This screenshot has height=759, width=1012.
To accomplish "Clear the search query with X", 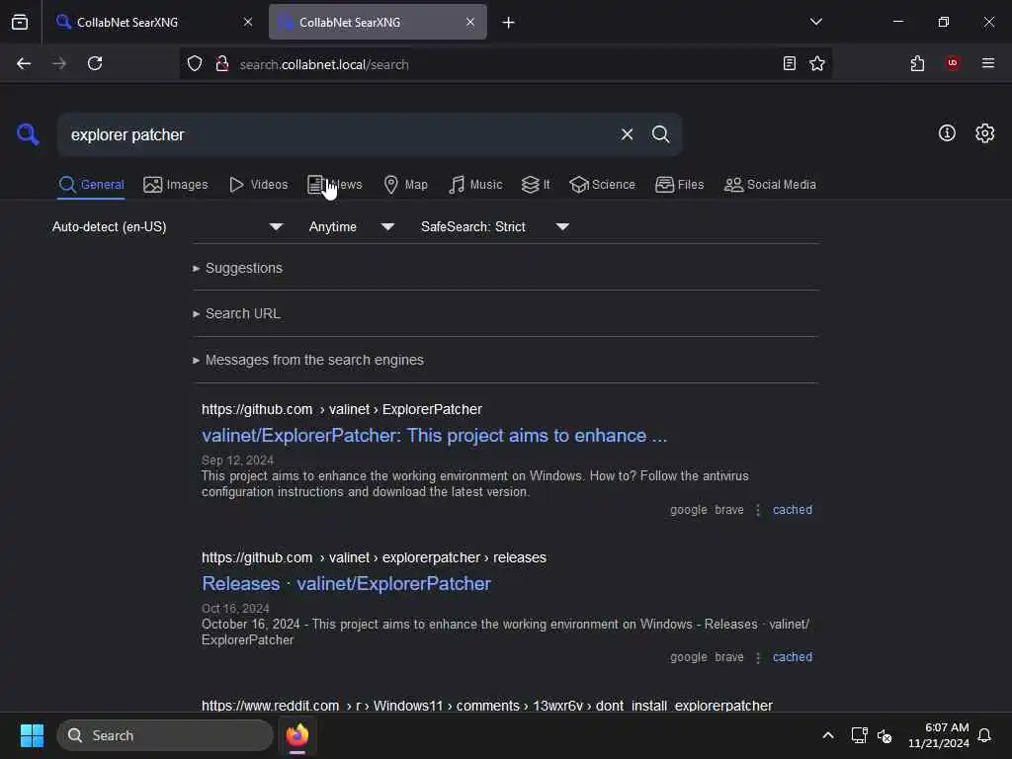I will click(x=627, y=134).
